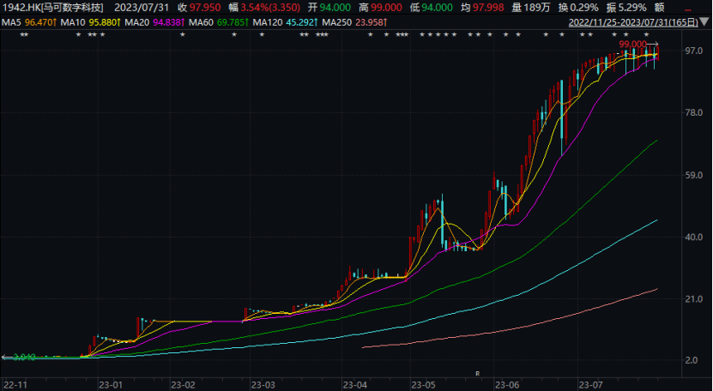This screenshot has height=391, width=713.
Task: Click the 23-01 date axis label
Action: click(x=111, y=385)
